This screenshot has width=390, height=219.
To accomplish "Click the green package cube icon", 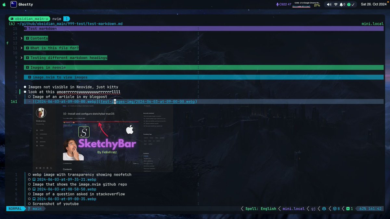I will coord(348,5).
